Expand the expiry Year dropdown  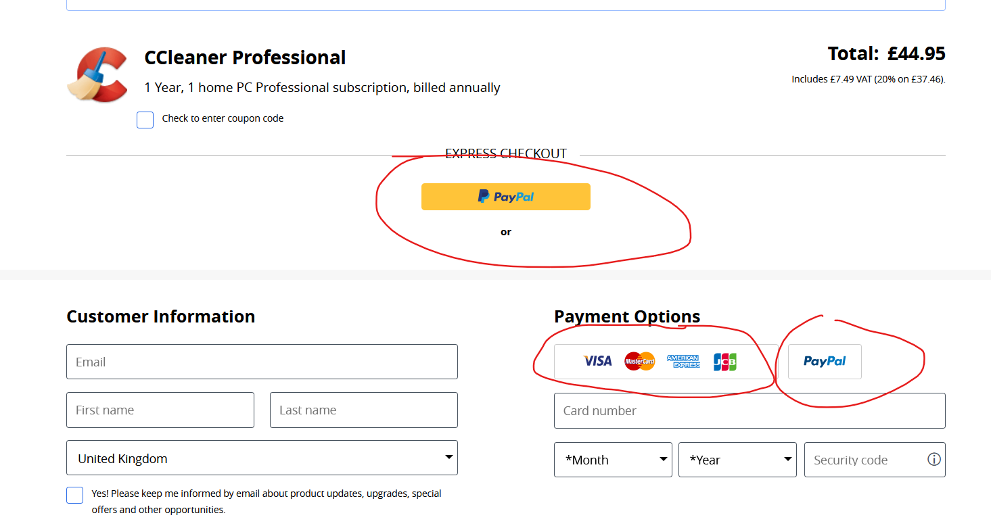coord(737,460)
